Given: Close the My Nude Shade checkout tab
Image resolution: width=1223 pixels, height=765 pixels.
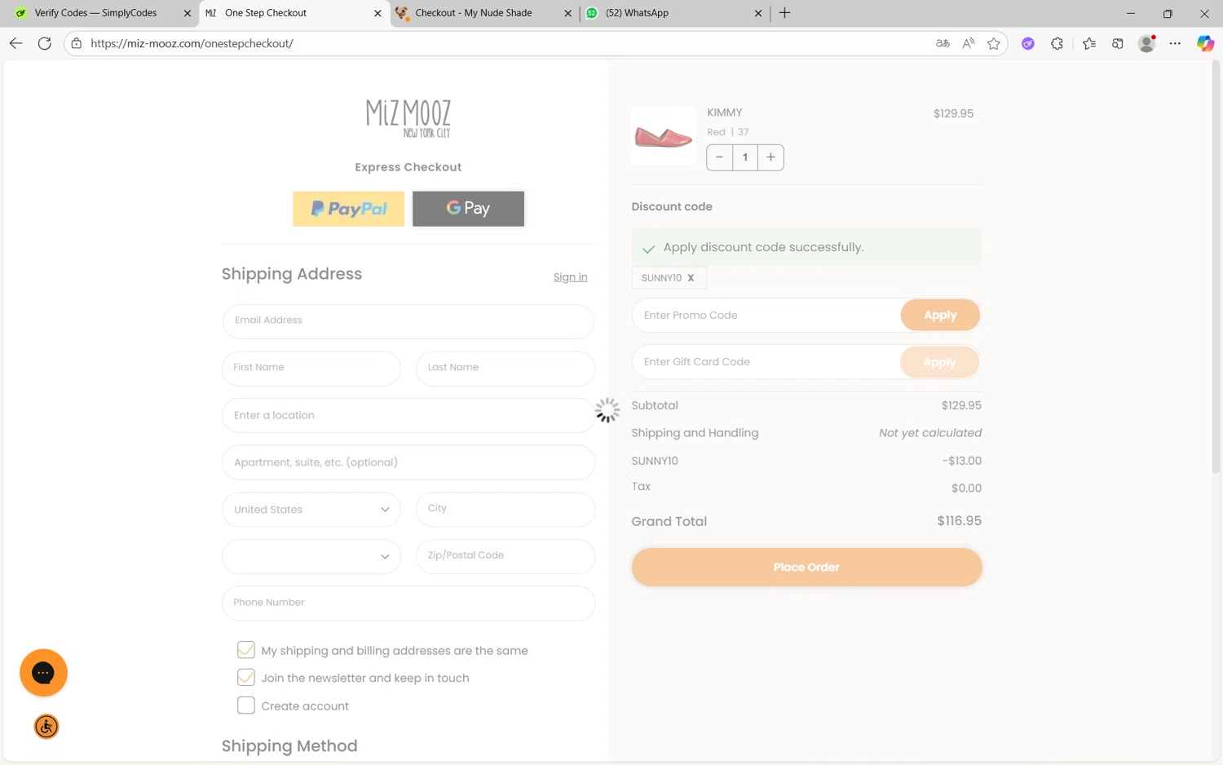Looking at the screenshot, I should pyautogui.click(x=567, y=13).
